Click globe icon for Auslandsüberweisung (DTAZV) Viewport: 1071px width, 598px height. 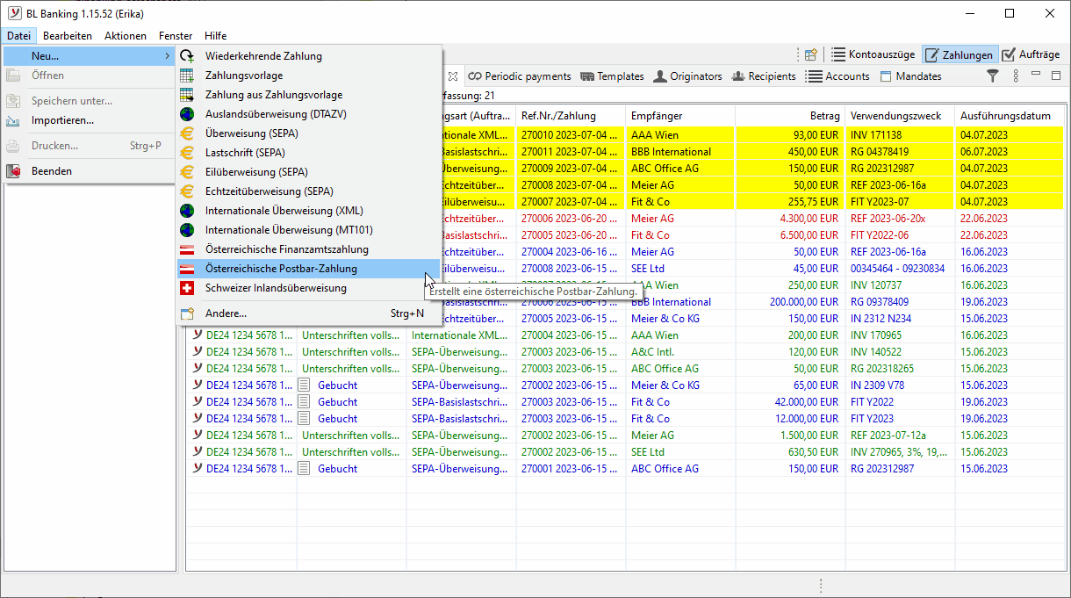click(x=186, y=114)
